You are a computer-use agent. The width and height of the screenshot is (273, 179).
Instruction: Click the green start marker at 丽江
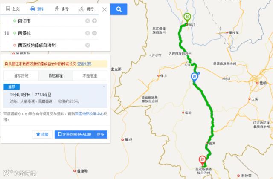[187, 18]
